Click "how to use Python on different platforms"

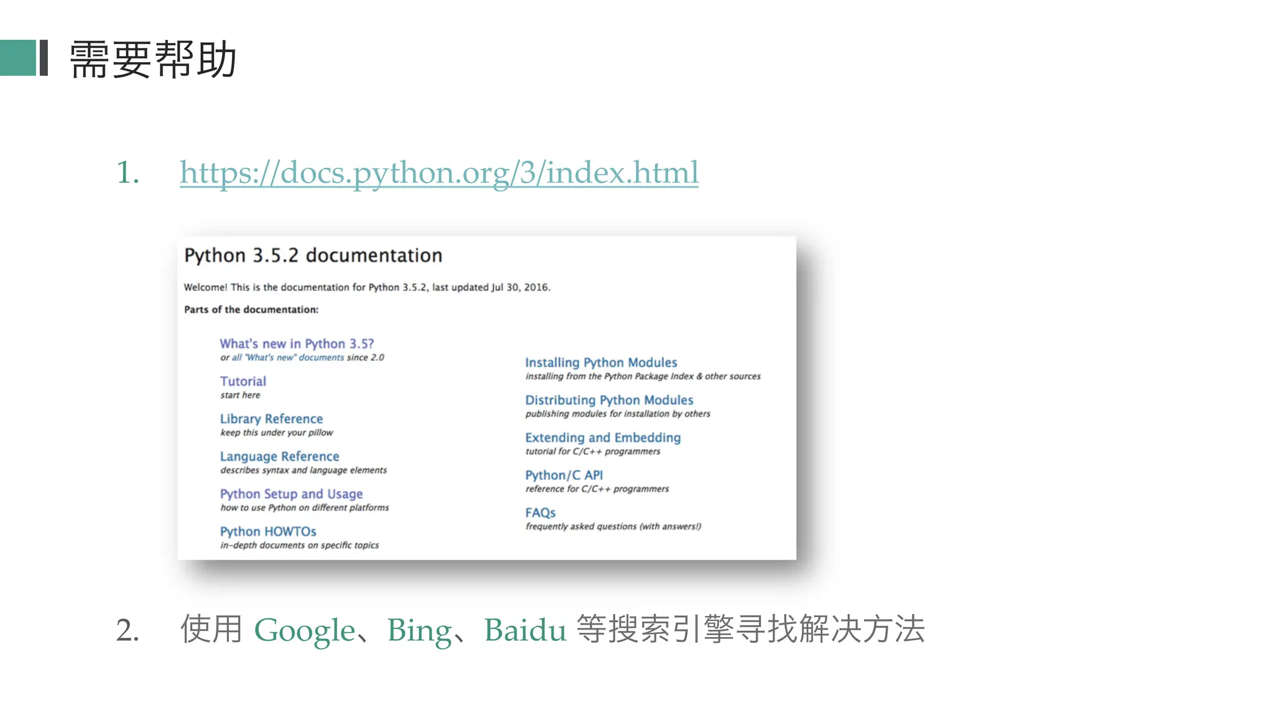[304, 508]
